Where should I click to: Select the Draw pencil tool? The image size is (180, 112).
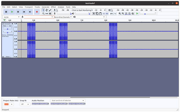pos(50,10)
